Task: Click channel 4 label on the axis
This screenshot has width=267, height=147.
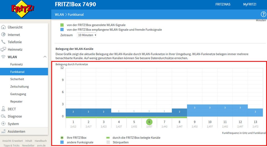Action: (119, 122)
